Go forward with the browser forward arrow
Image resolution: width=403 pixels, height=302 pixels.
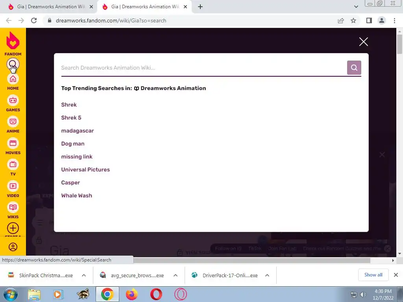tap(21, 20)
